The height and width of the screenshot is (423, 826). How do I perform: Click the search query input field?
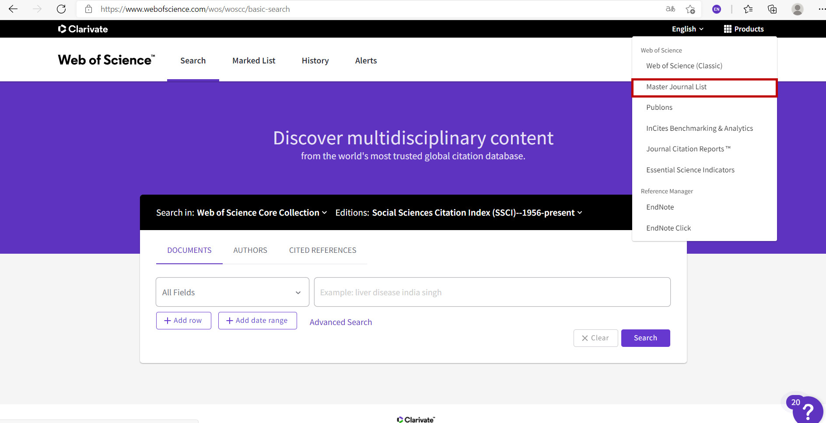[492, 292]
